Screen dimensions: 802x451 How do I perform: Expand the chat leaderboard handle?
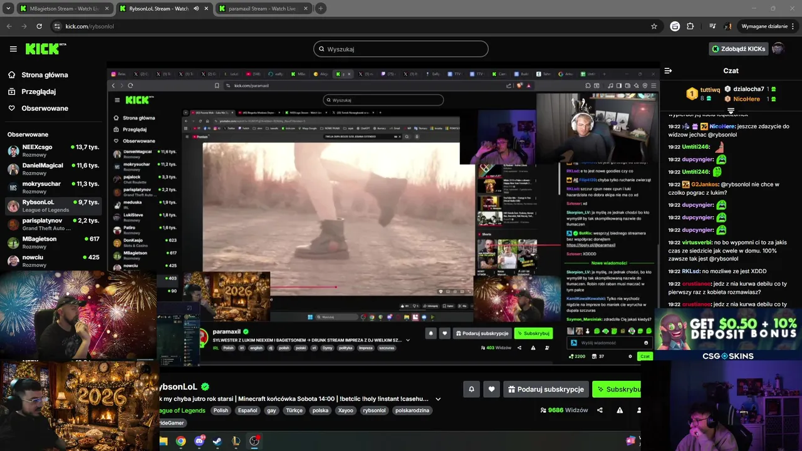[x=731, y=111]
